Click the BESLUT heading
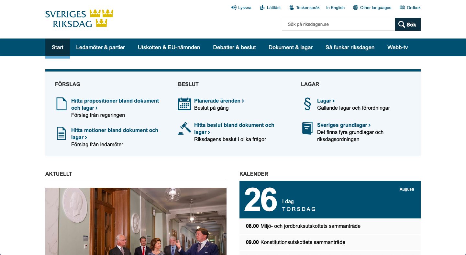This screenshot has width=466, height=255. [188, 84]
